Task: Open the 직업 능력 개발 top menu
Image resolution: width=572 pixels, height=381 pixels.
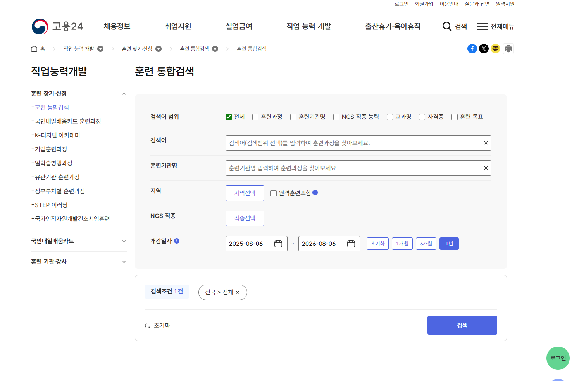Action: point(308,26)
